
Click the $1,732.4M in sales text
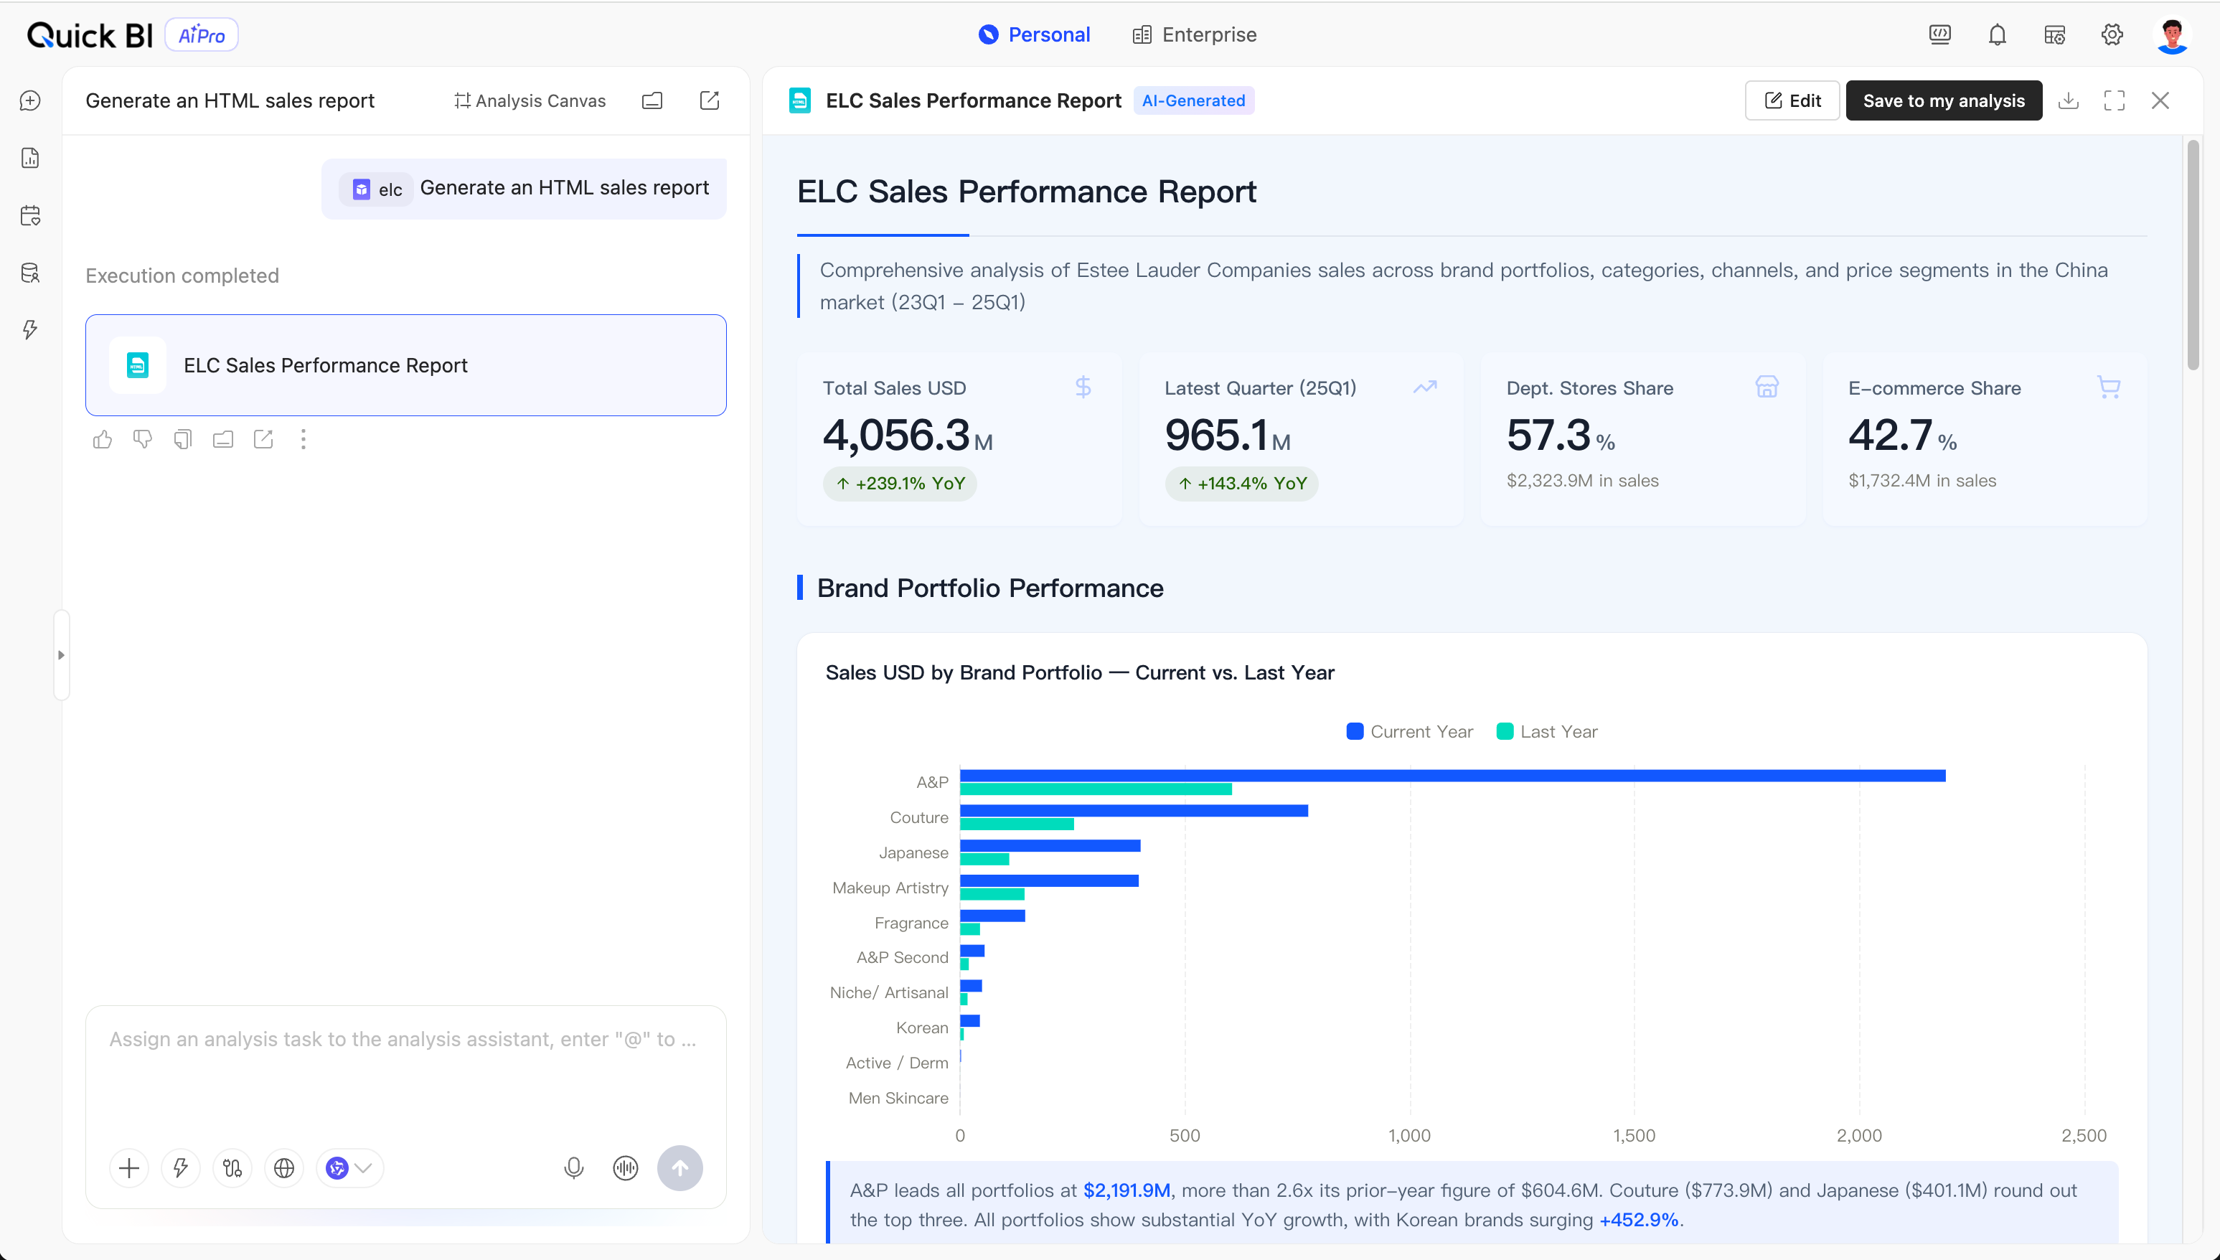point(1922,480)
